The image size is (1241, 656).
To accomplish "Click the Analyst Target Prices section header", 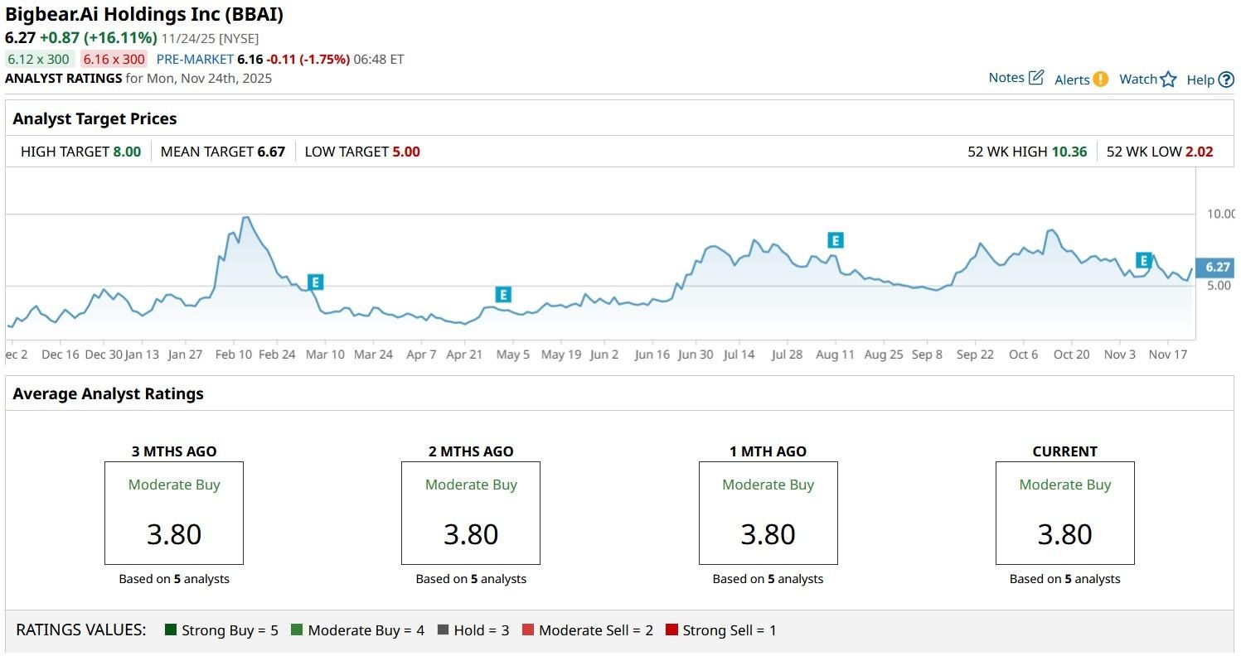I will [94, 118].
